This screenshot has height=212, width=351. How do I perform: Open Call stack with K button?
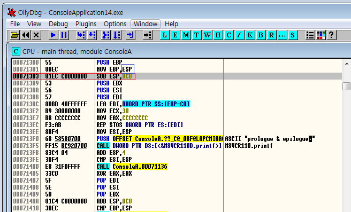point(250,35)
